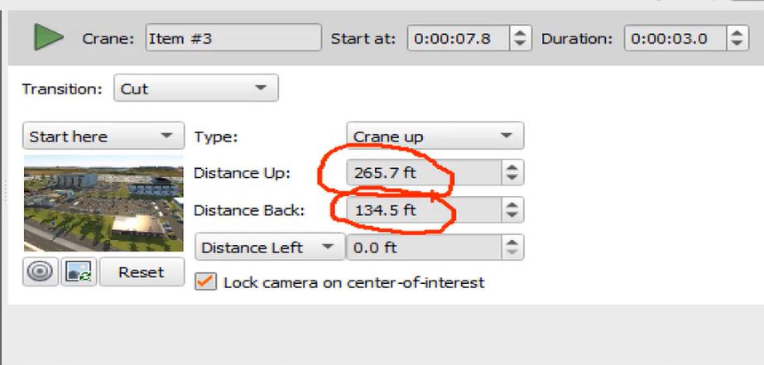Screen dimensions: 764x365
Task: Expand the Distance Left direction dropdown
Action: click(270, 247)
